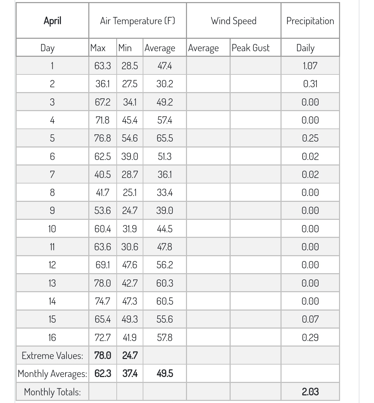Click the monthly average temperature 49.5

(164, 374)
